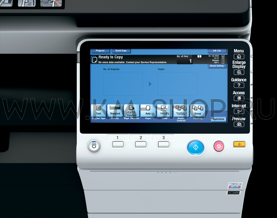Image resolution: width=277 pixels, height=218 pixels.
Task: Tap the Access key icon
Action: (239, 98)
